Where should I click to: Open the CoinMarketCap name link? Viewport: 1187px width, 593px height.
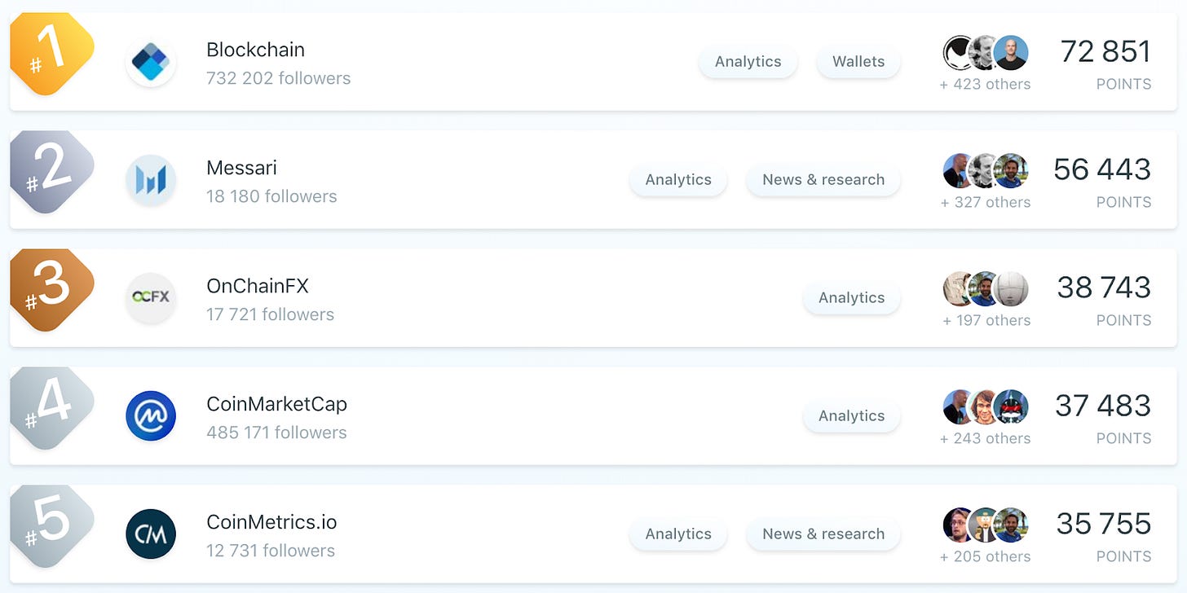(x=276, y=404)
